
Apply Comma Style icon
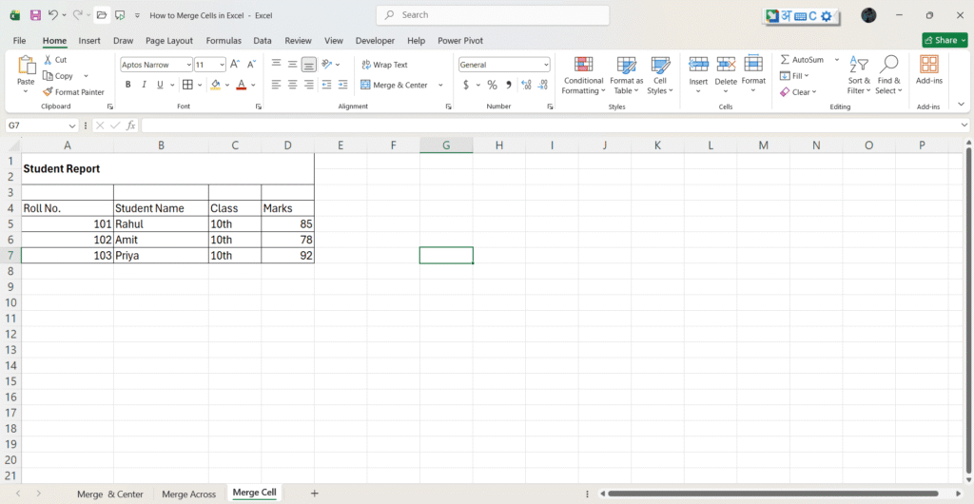pyautogui.click(x=509, y=85)
